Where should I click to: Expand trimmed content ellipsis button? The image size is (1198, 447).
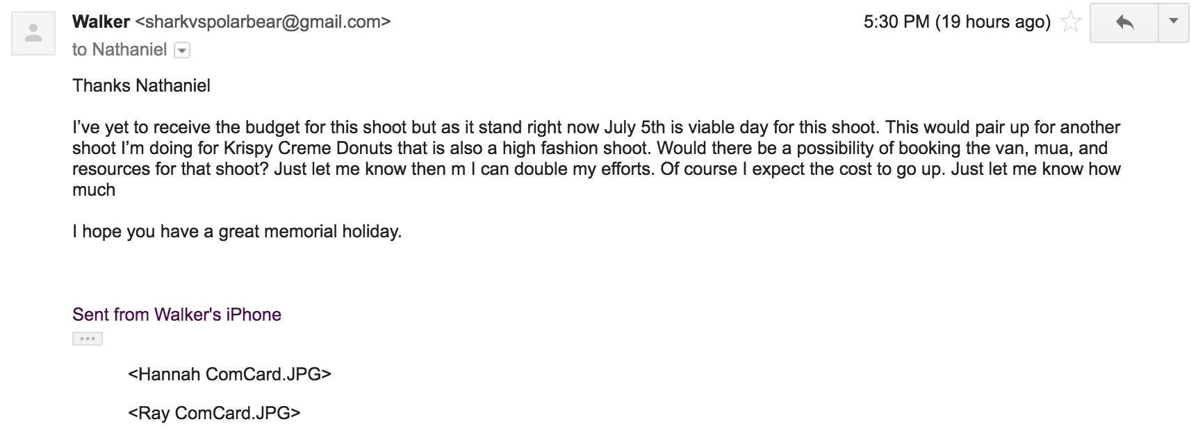tap(88, 339)
